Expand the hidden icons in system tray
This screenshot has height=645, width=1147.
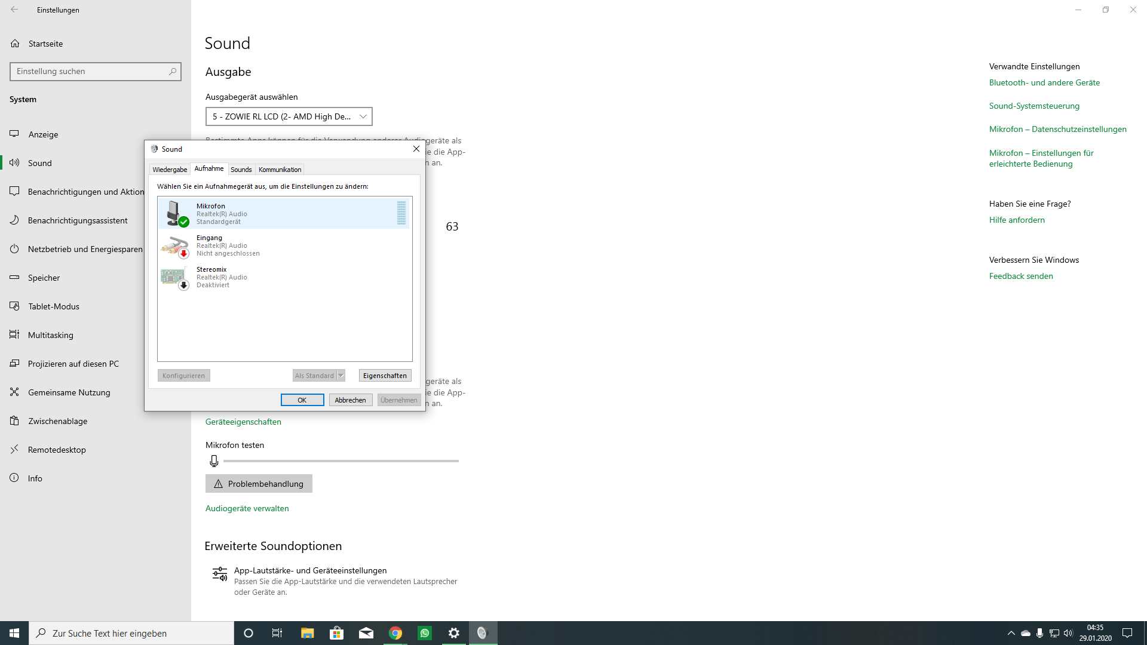(x=1010, y=632)
